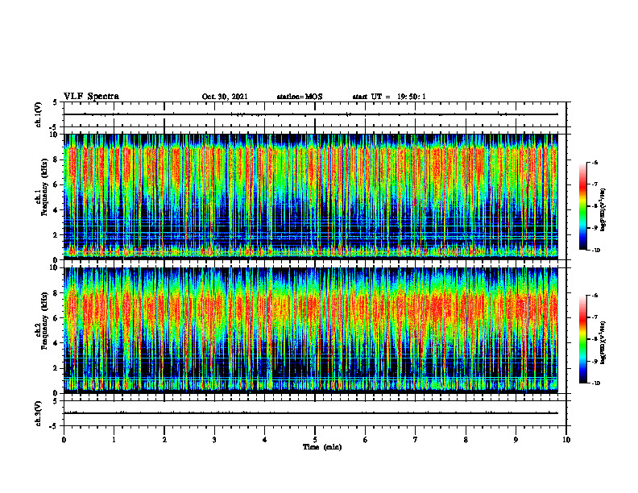The image size is (638, 493).
Task: Click time axis tick label "5"
Action: click(x=315, y=440)
